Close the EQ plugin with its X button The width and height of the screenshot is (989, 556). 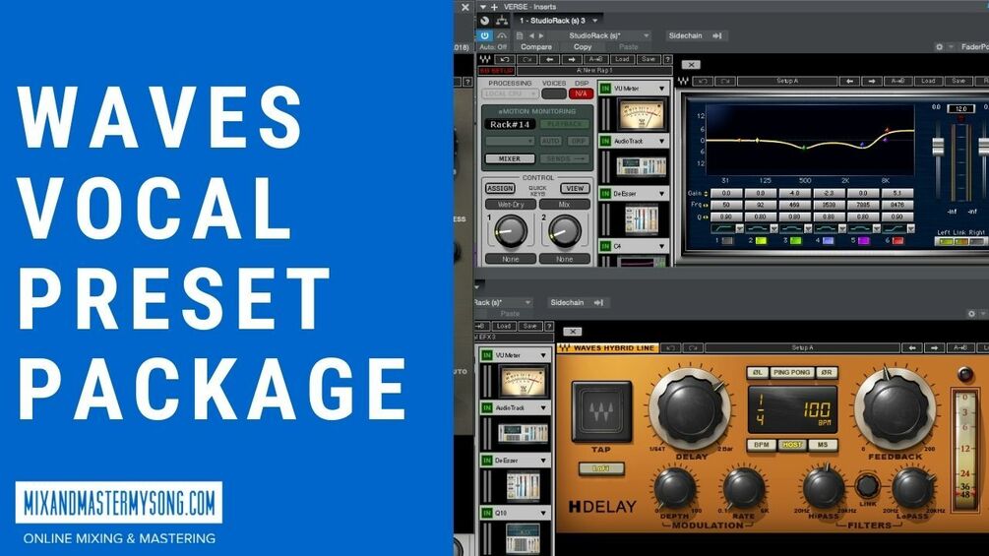(691, 65)
